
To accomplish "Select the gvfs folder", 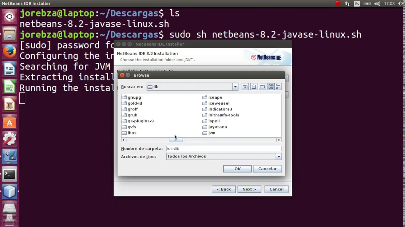I will (x=129, y=127).
